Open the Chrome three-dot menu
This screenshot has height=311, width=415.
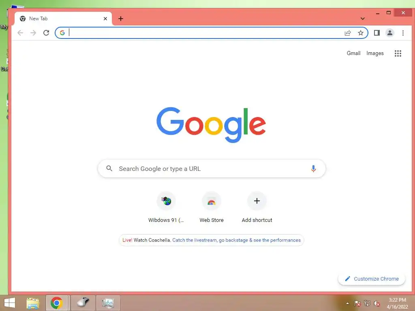pos(403,33)
